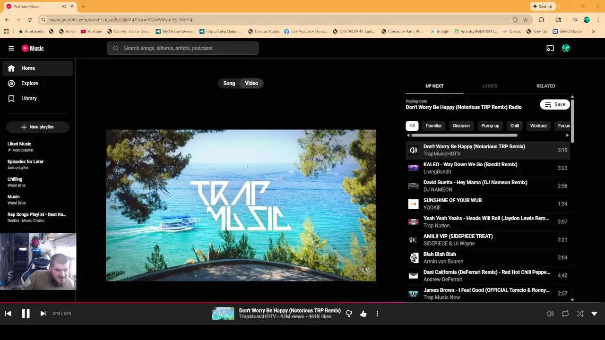Image resolution: width=605 pixels, height=340 pixels.
Task: Click the now-playing speaker thumbnail in queue
Action: pos(414,150)
